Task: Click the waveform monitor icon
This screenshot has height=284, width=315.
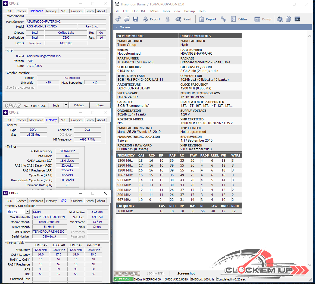Action: (x=297, y=19)
